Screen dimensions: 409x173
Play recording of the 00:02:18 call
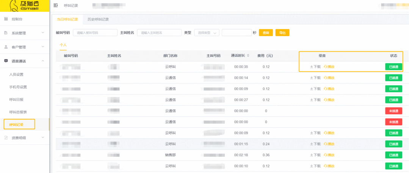coord(329,155)
